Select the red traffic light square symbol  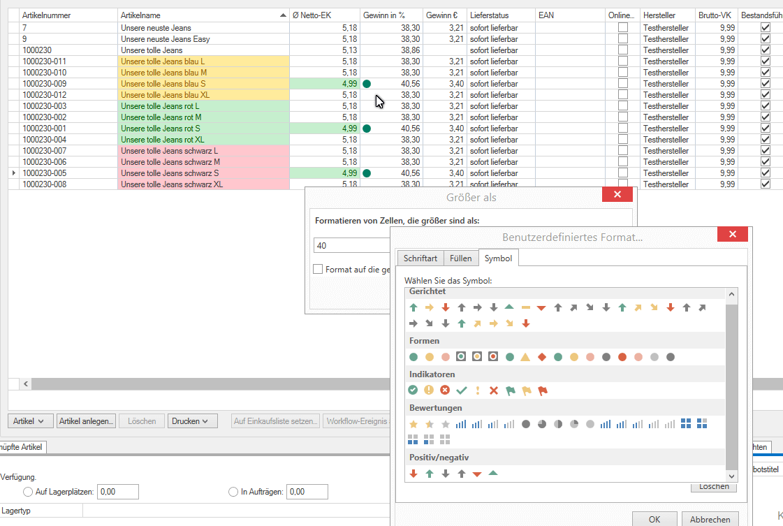(x=493, y=357)
